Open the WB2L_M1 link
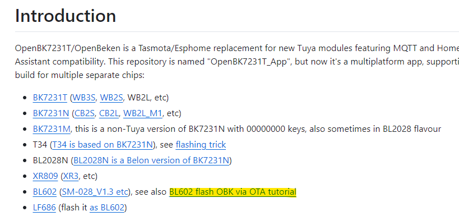The height and width of the screenshot is (216, 459). click(x=142, y=113)
